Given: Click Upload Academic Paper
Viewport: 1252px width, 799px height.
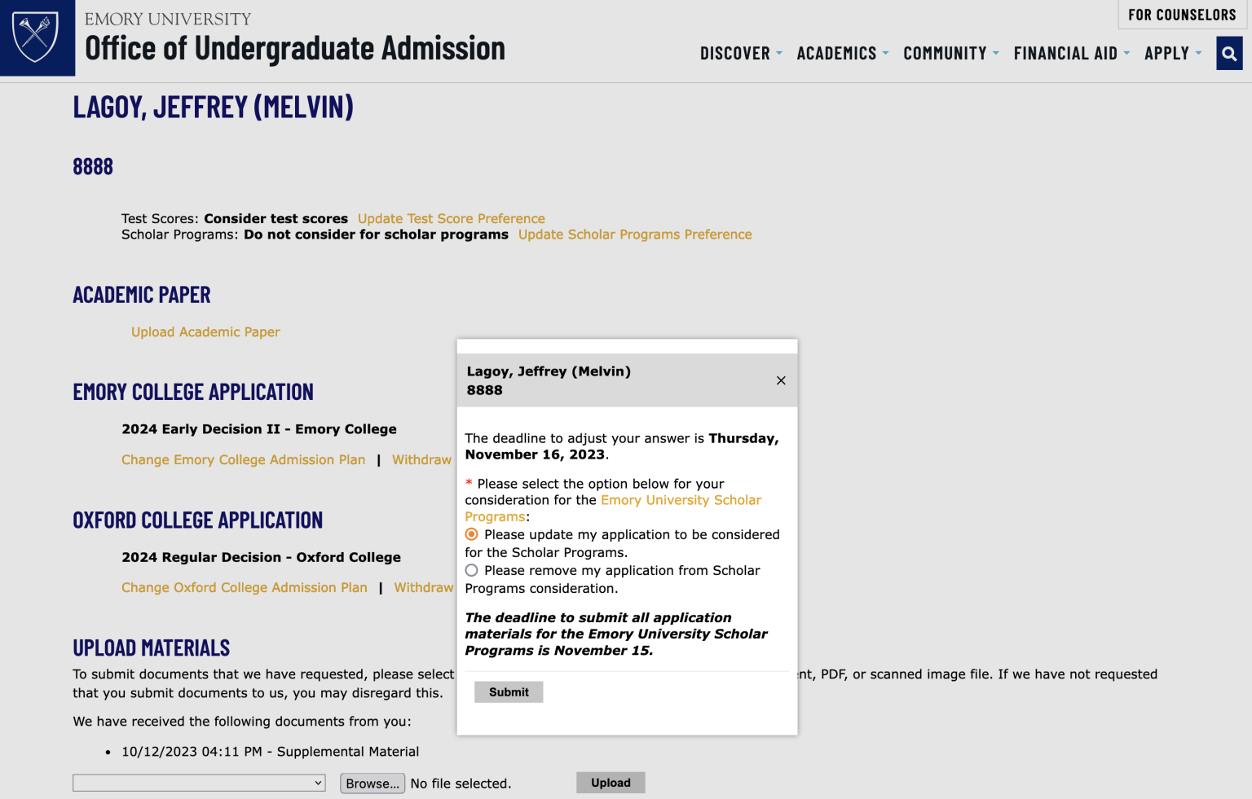Looking at the screenshot, I should (x=205, y=331).
